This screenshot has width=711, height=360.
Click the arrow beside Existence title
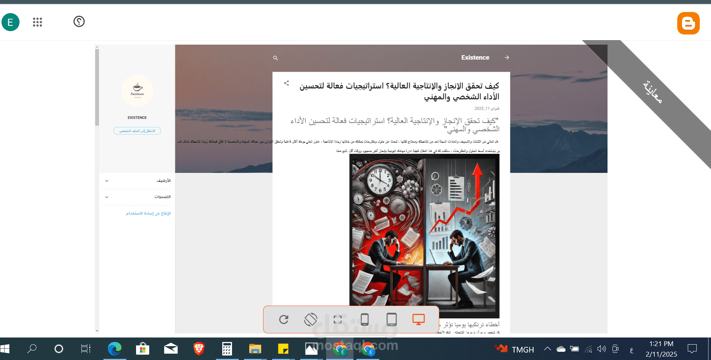(507, 57)
